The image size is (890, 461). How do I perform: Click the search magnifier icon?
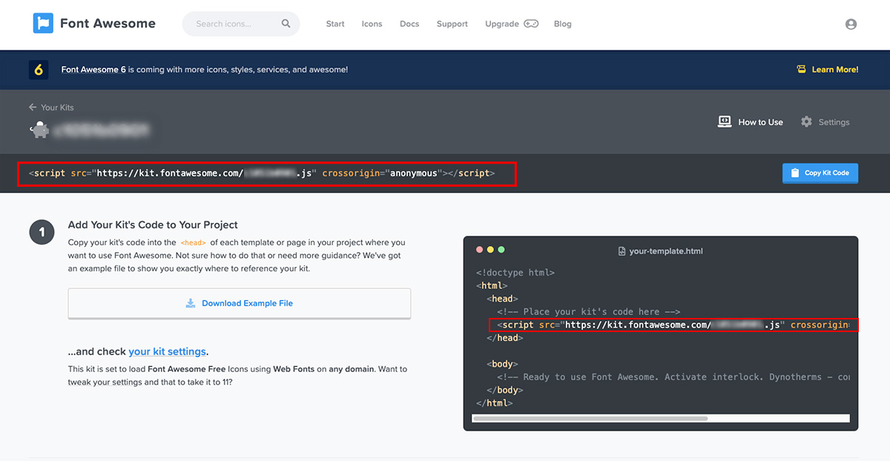pyautogui.click(x=286, y=24)
